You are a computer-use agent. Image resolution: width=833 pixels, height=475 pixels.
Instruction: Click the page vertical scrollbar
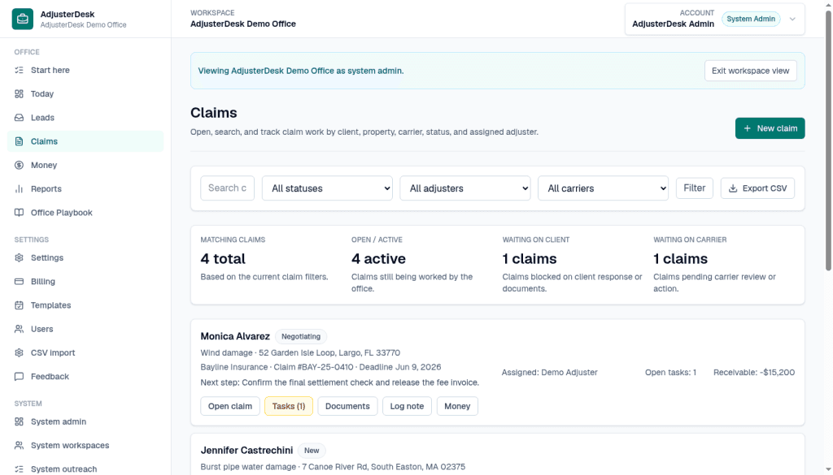pos(828,140)
